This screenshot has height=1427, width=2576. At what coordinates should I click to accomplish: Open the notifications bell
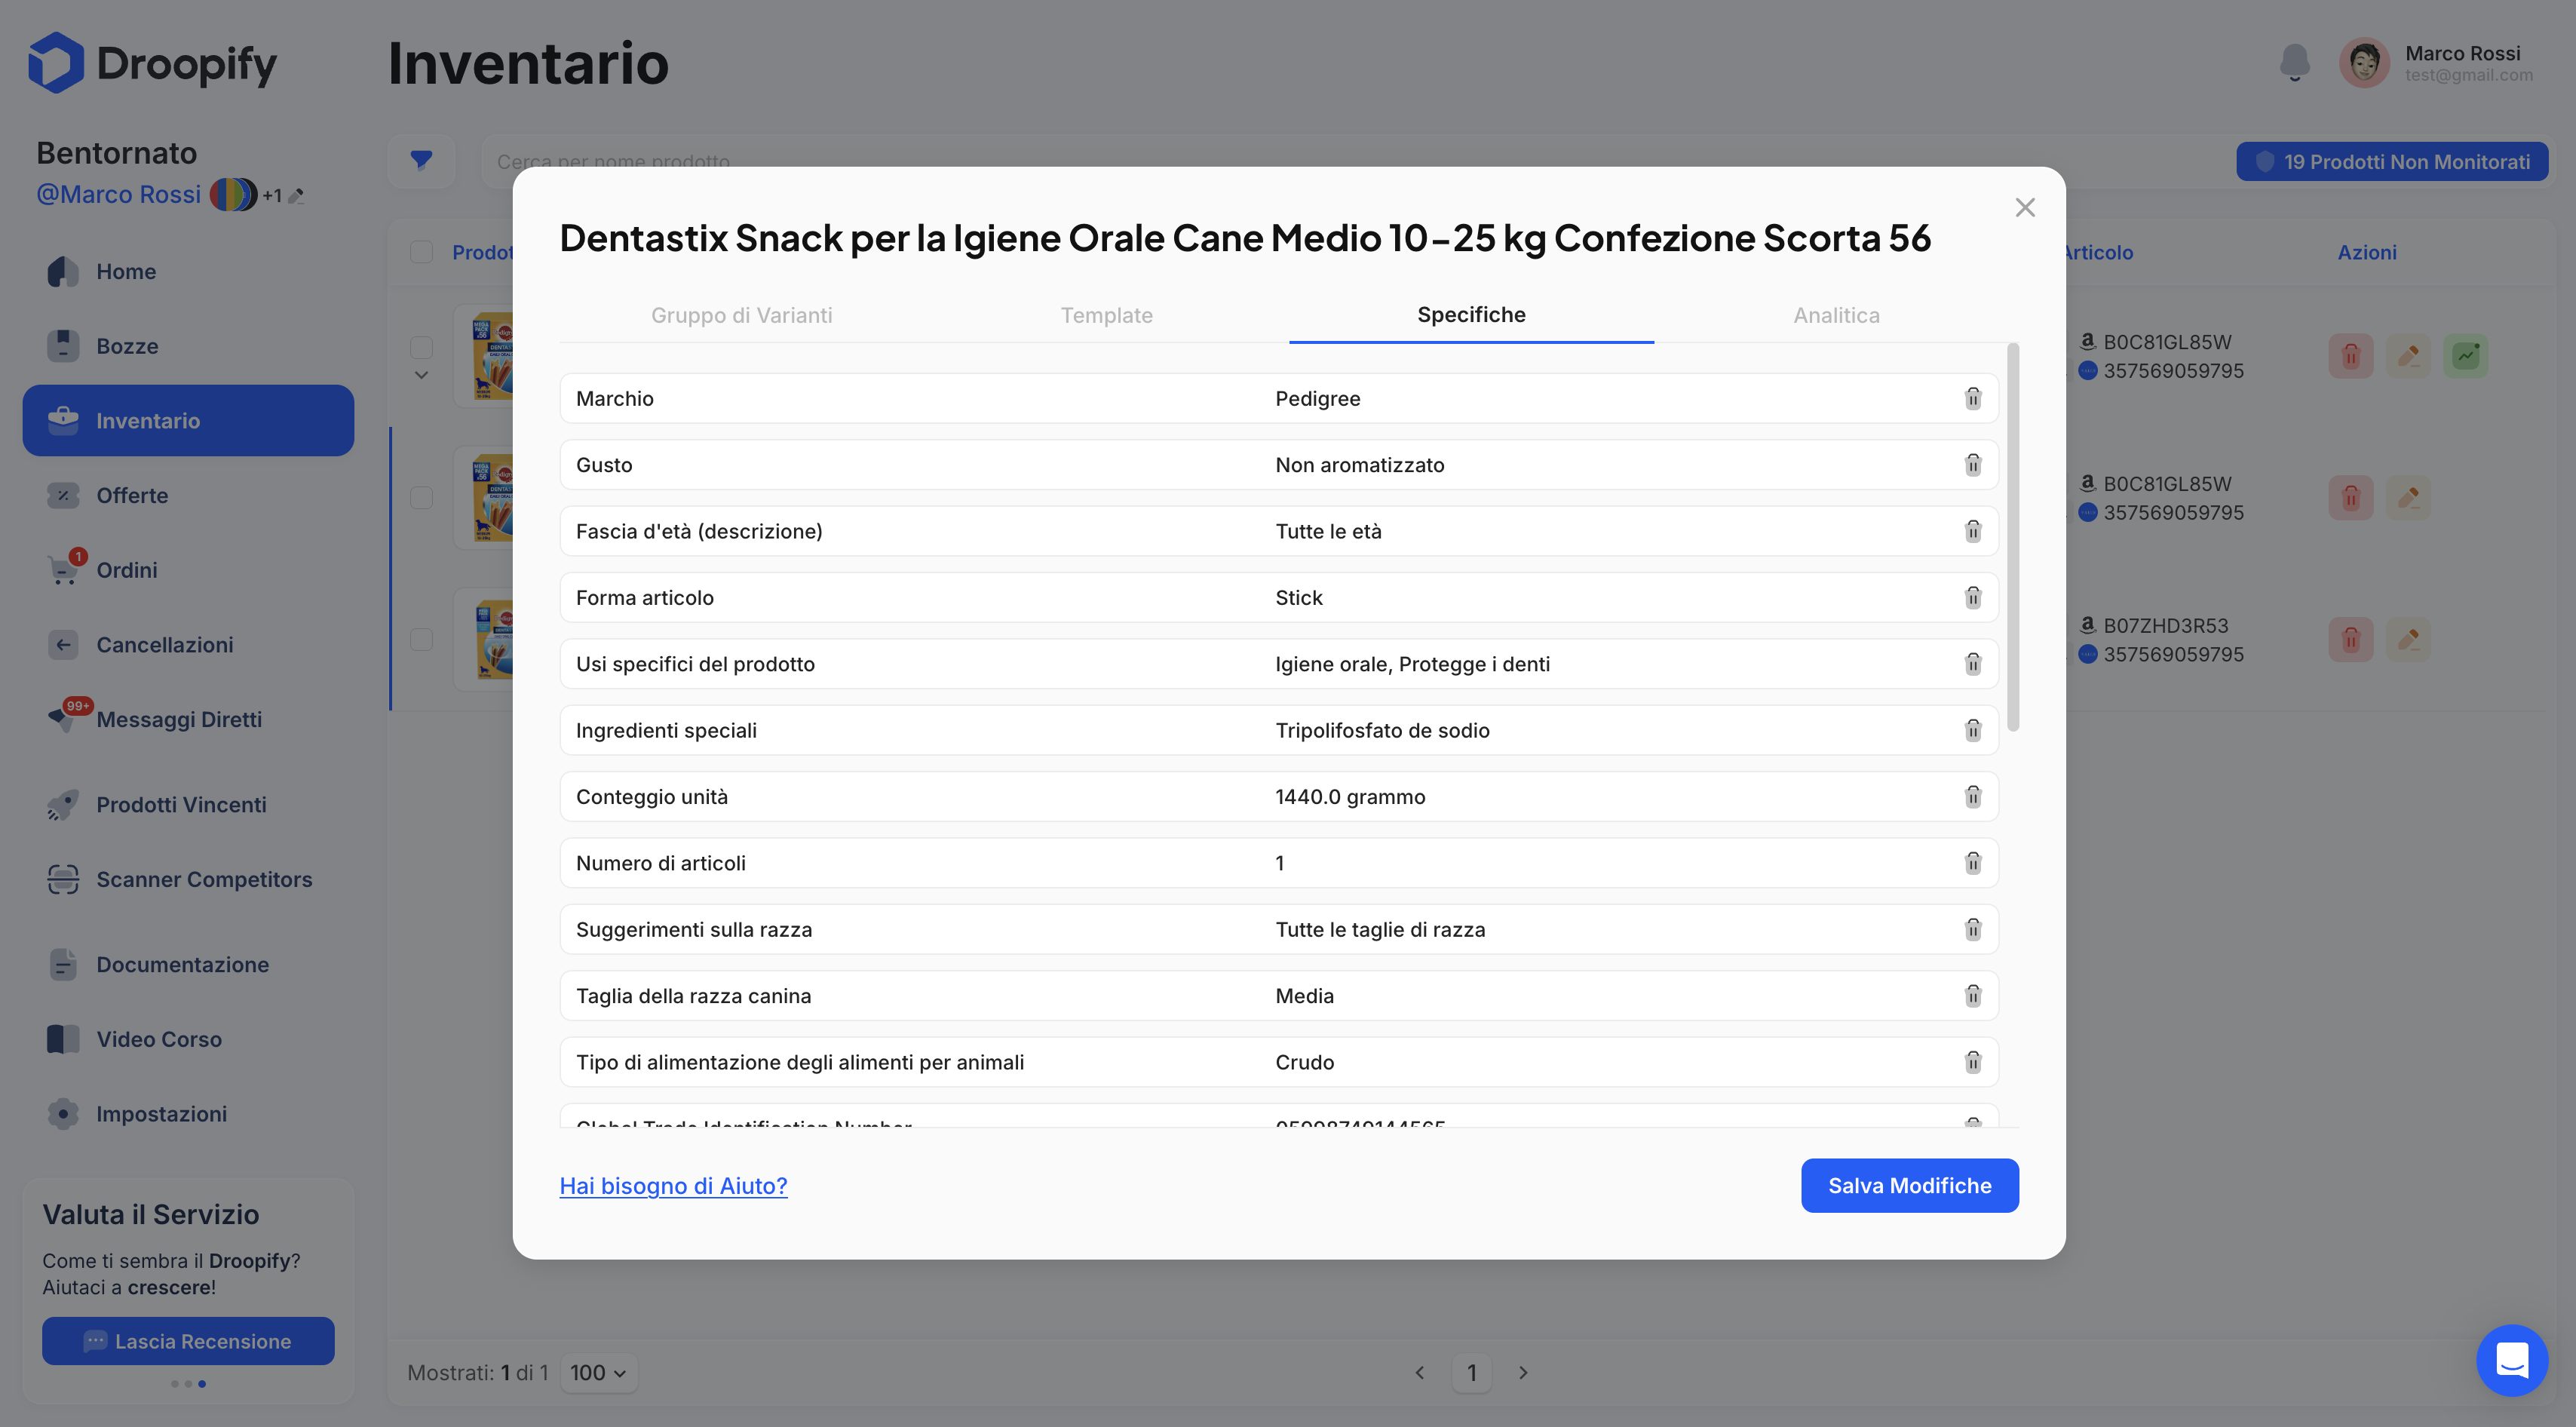[x=2294, y=62]
